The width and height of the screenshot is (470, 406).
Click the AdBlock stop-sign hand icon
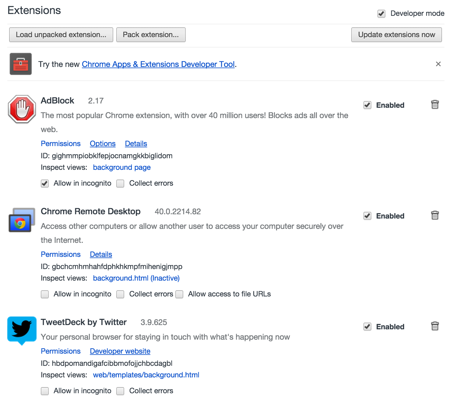pos(22,109)
